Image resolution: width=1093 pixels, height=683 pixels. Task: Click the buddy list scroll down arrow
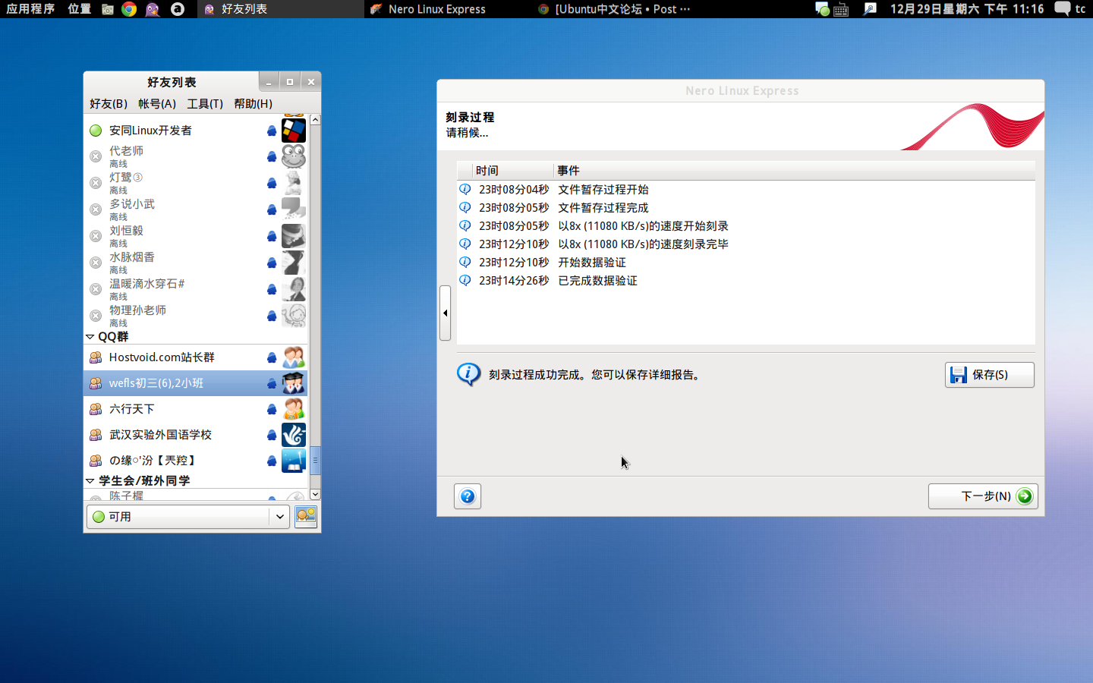point(315,494)
